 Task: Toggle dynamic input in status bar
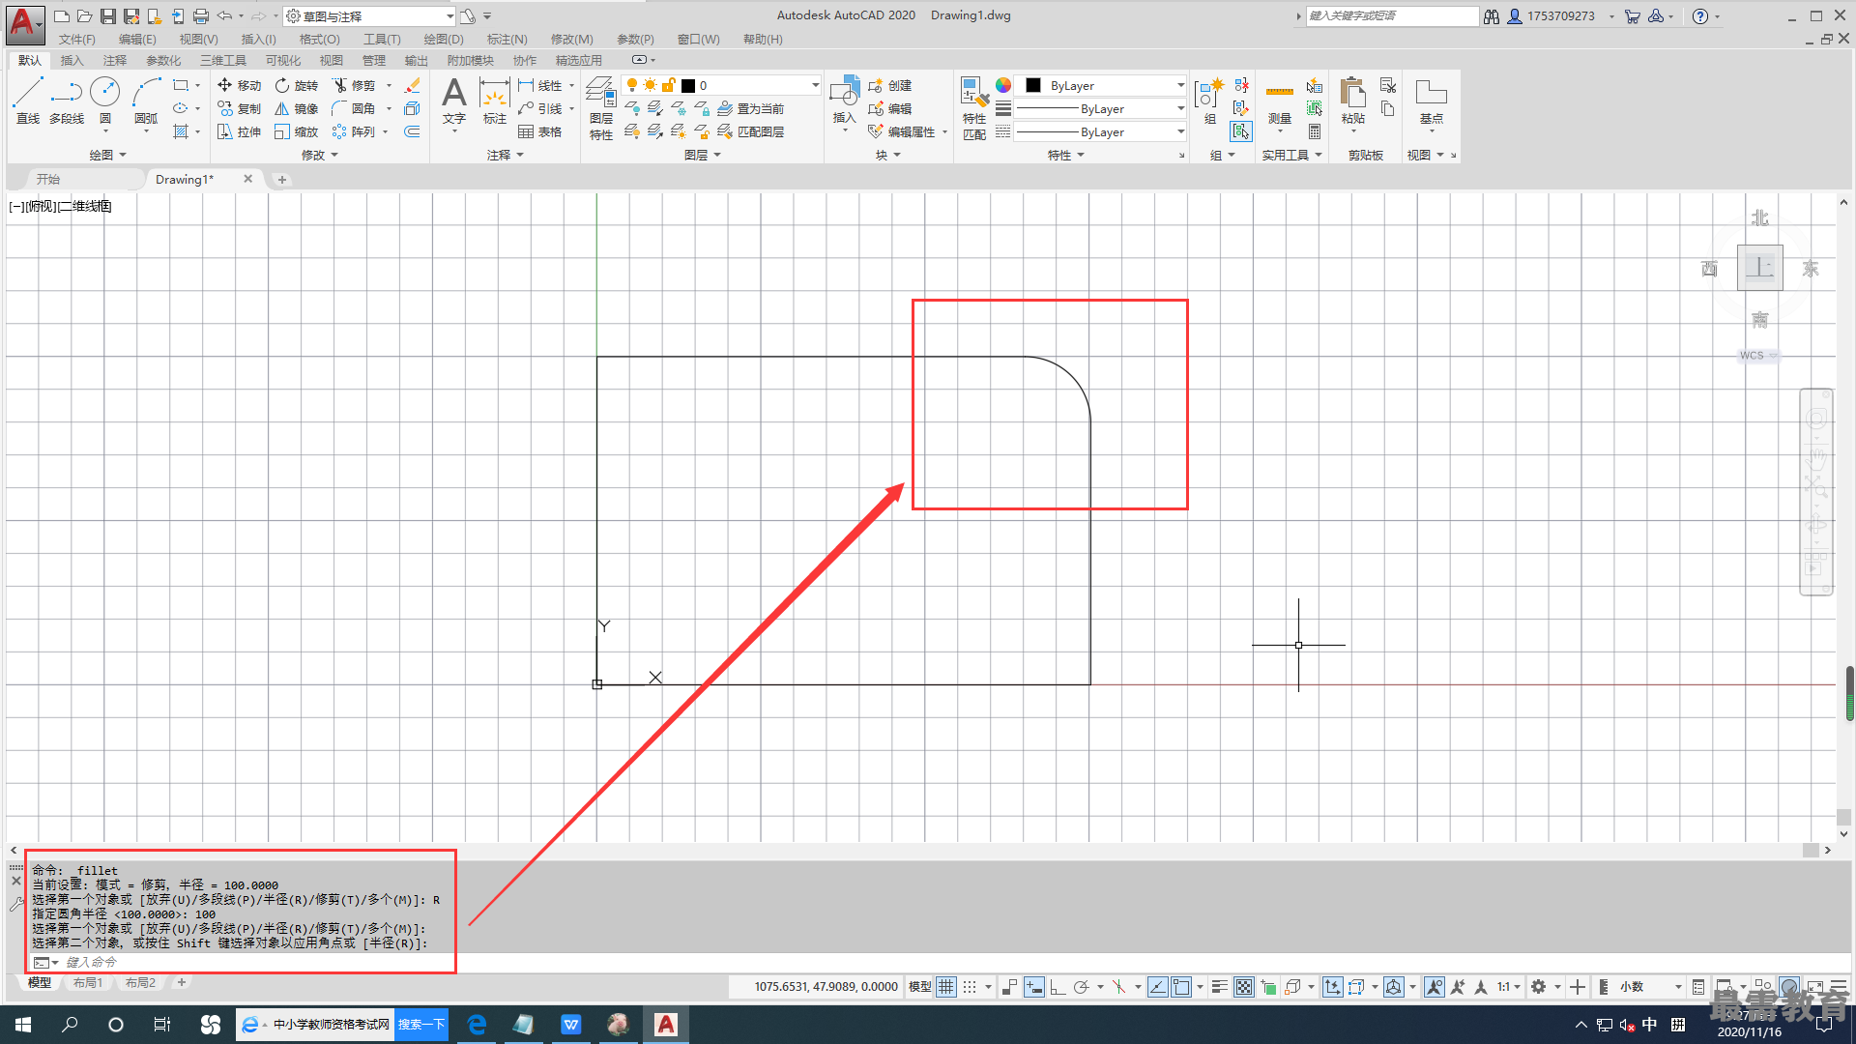[1034, 987]
